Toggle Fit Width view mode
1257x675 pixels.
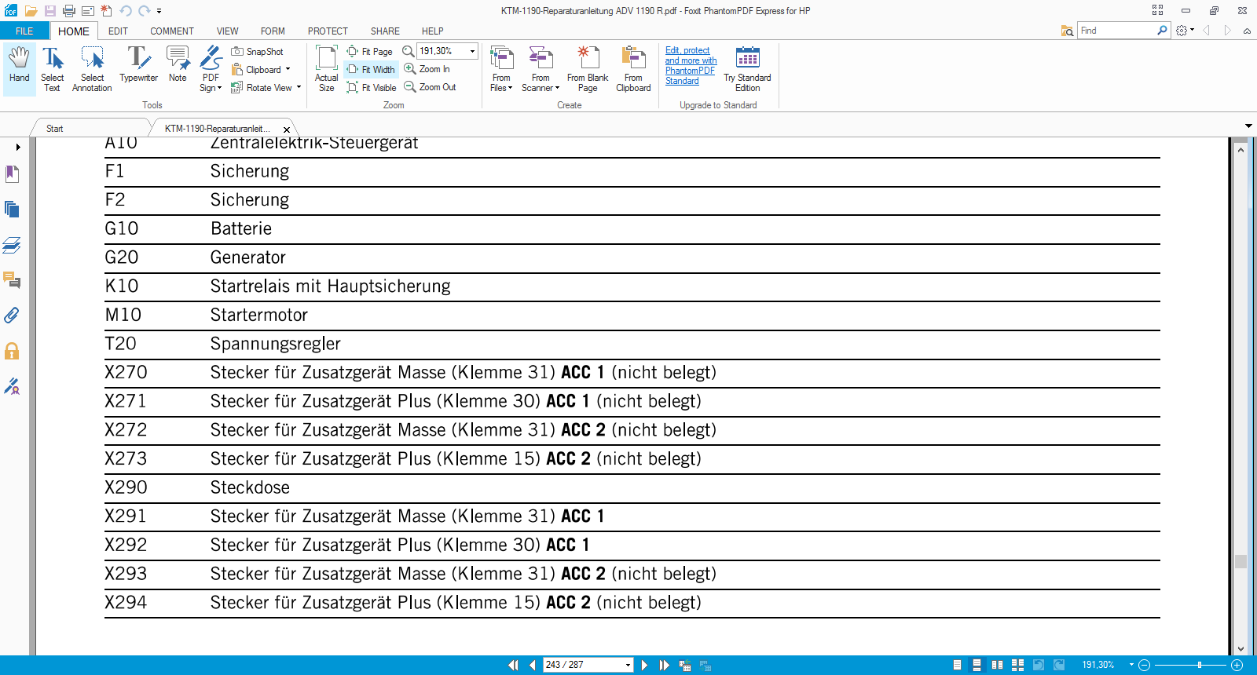(372, 70)
